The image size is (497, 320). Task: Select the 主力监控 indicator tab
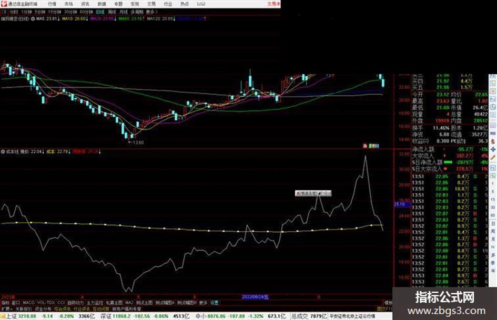[x=95, y=303]
